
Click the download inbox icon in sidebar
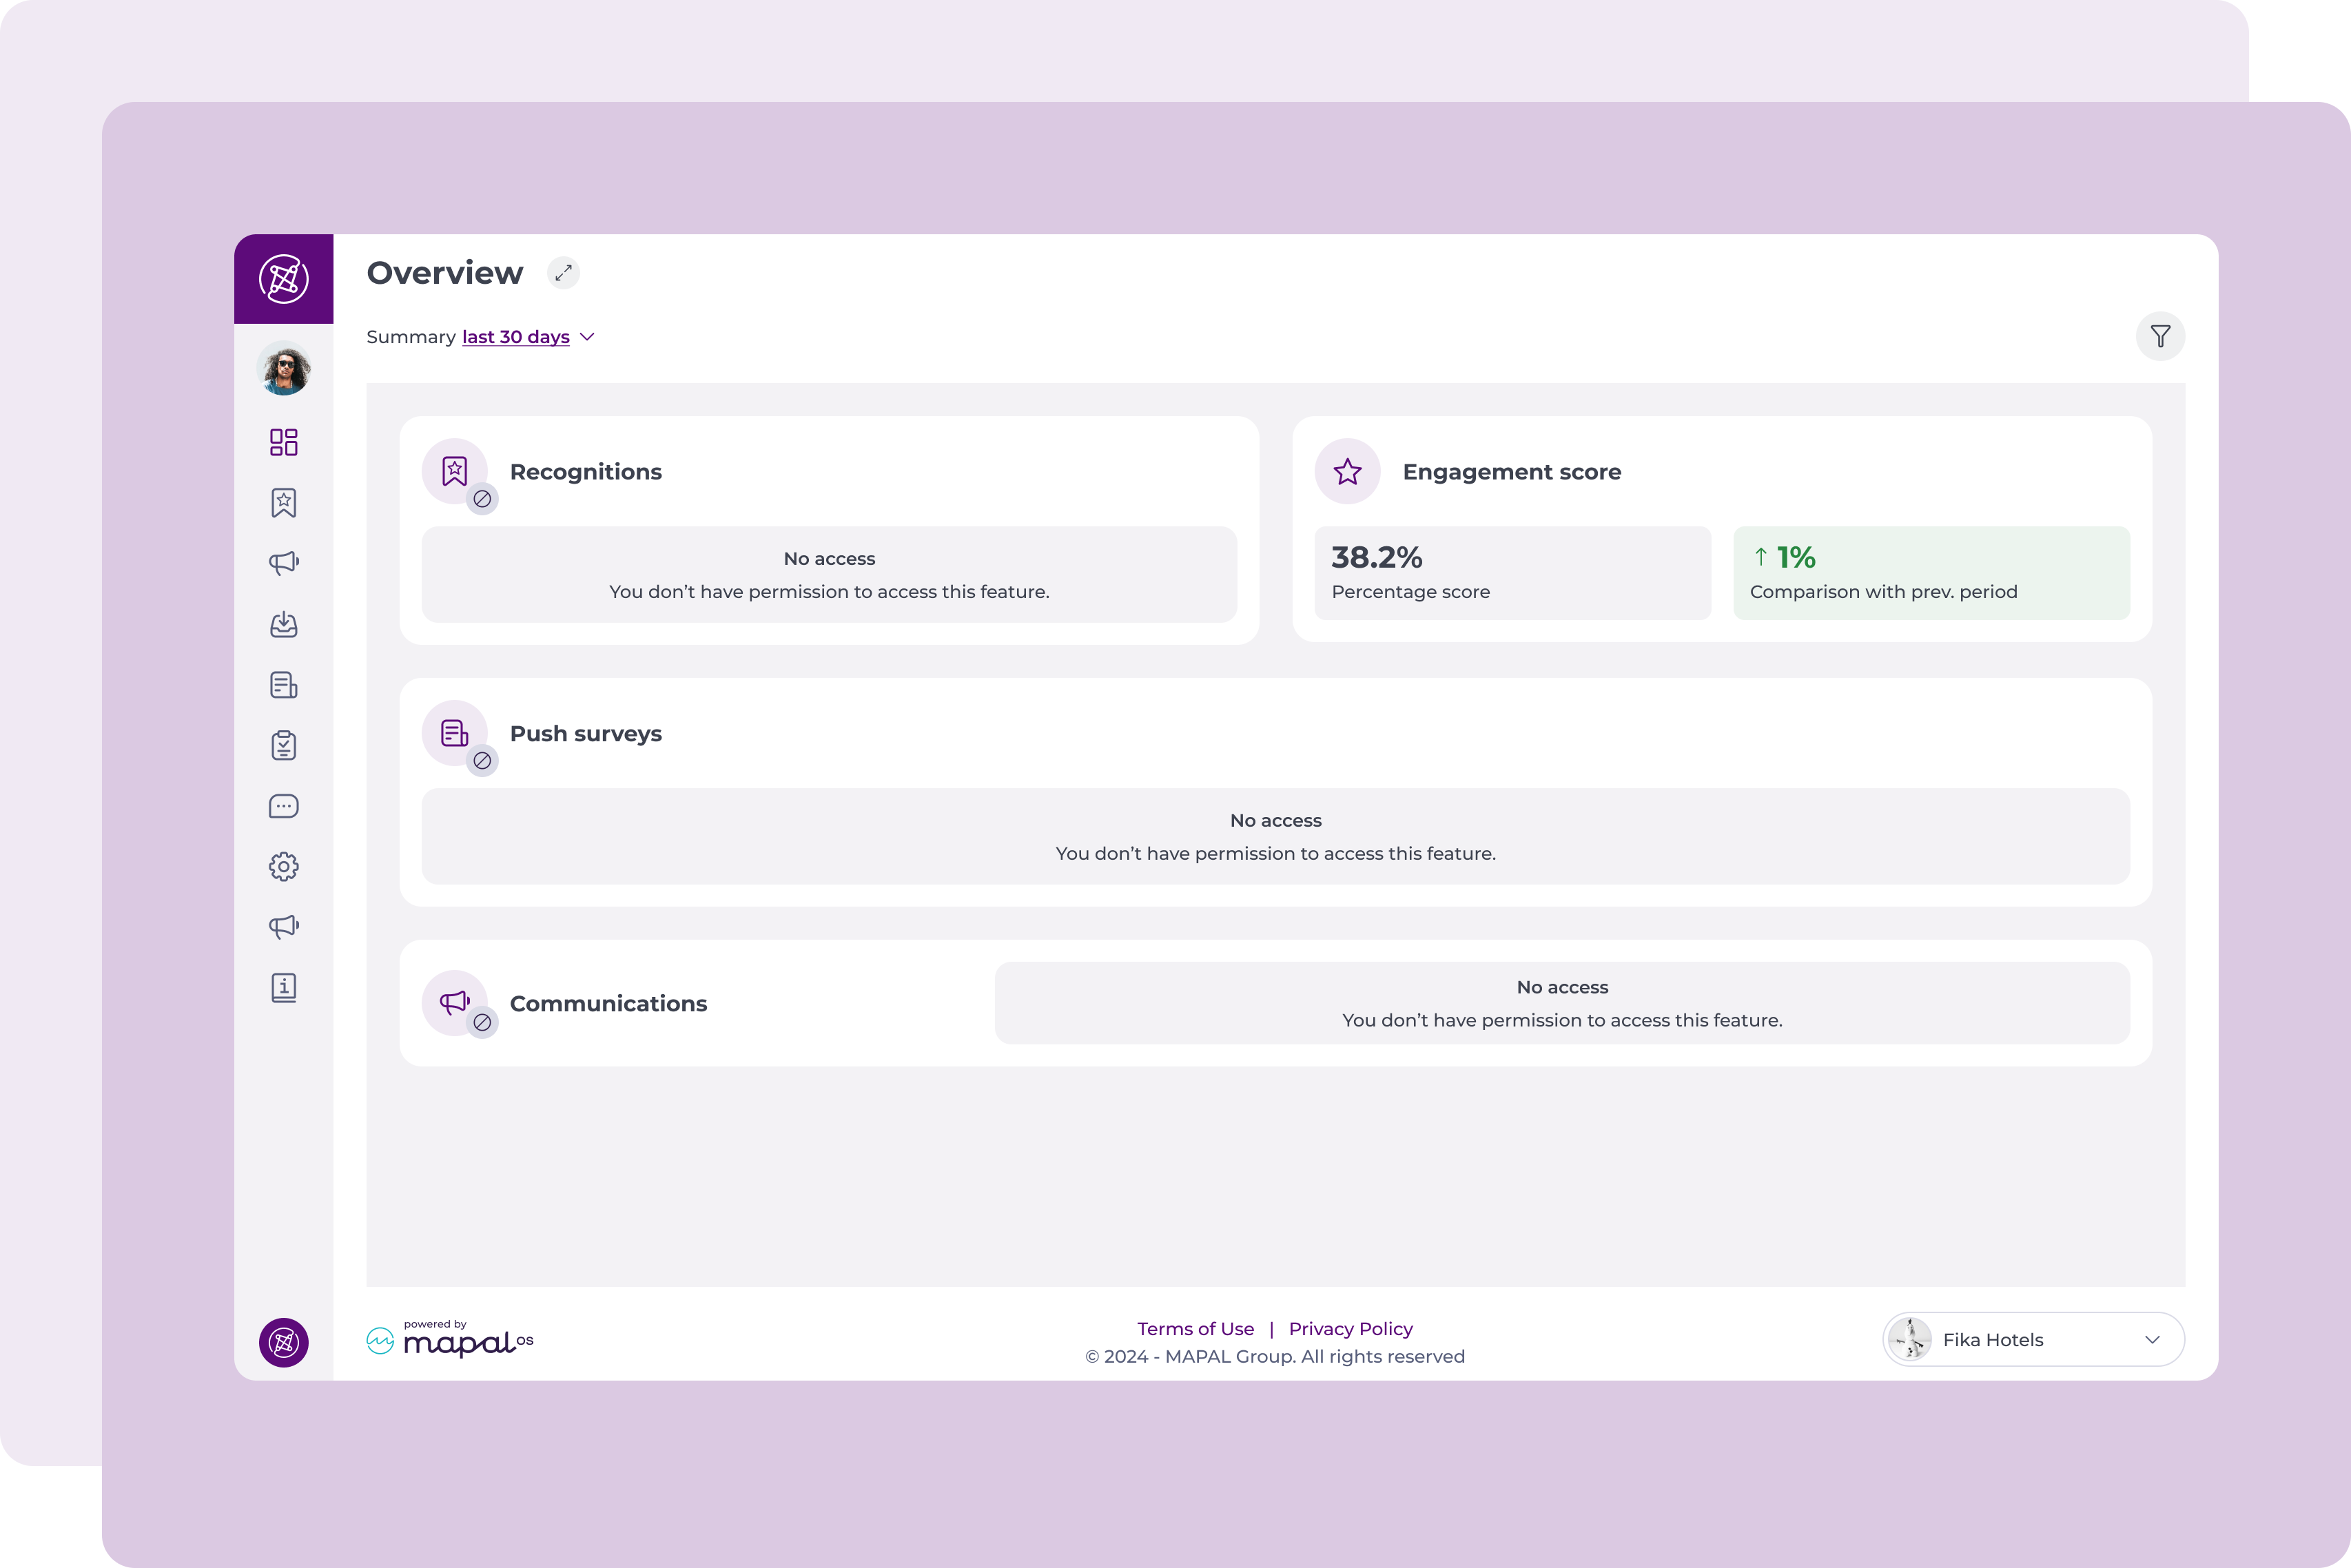click(x=284, y=624)
